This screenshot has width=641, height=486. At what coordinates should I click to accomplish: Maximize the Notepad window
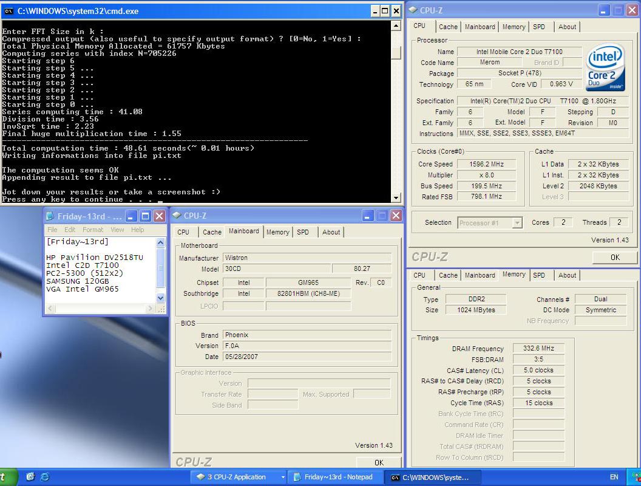click(x=145, y=216)
